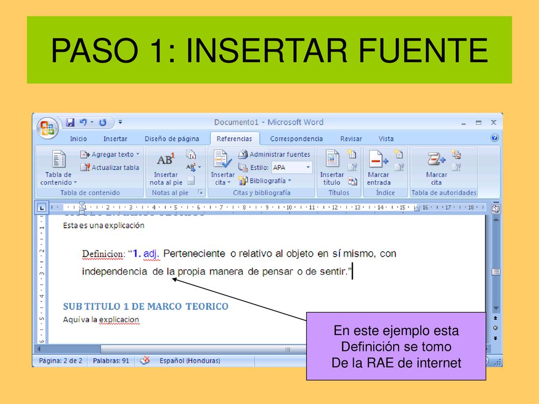Open Customize Quick Access Toolbar dropdown

(x=121, y=122)
